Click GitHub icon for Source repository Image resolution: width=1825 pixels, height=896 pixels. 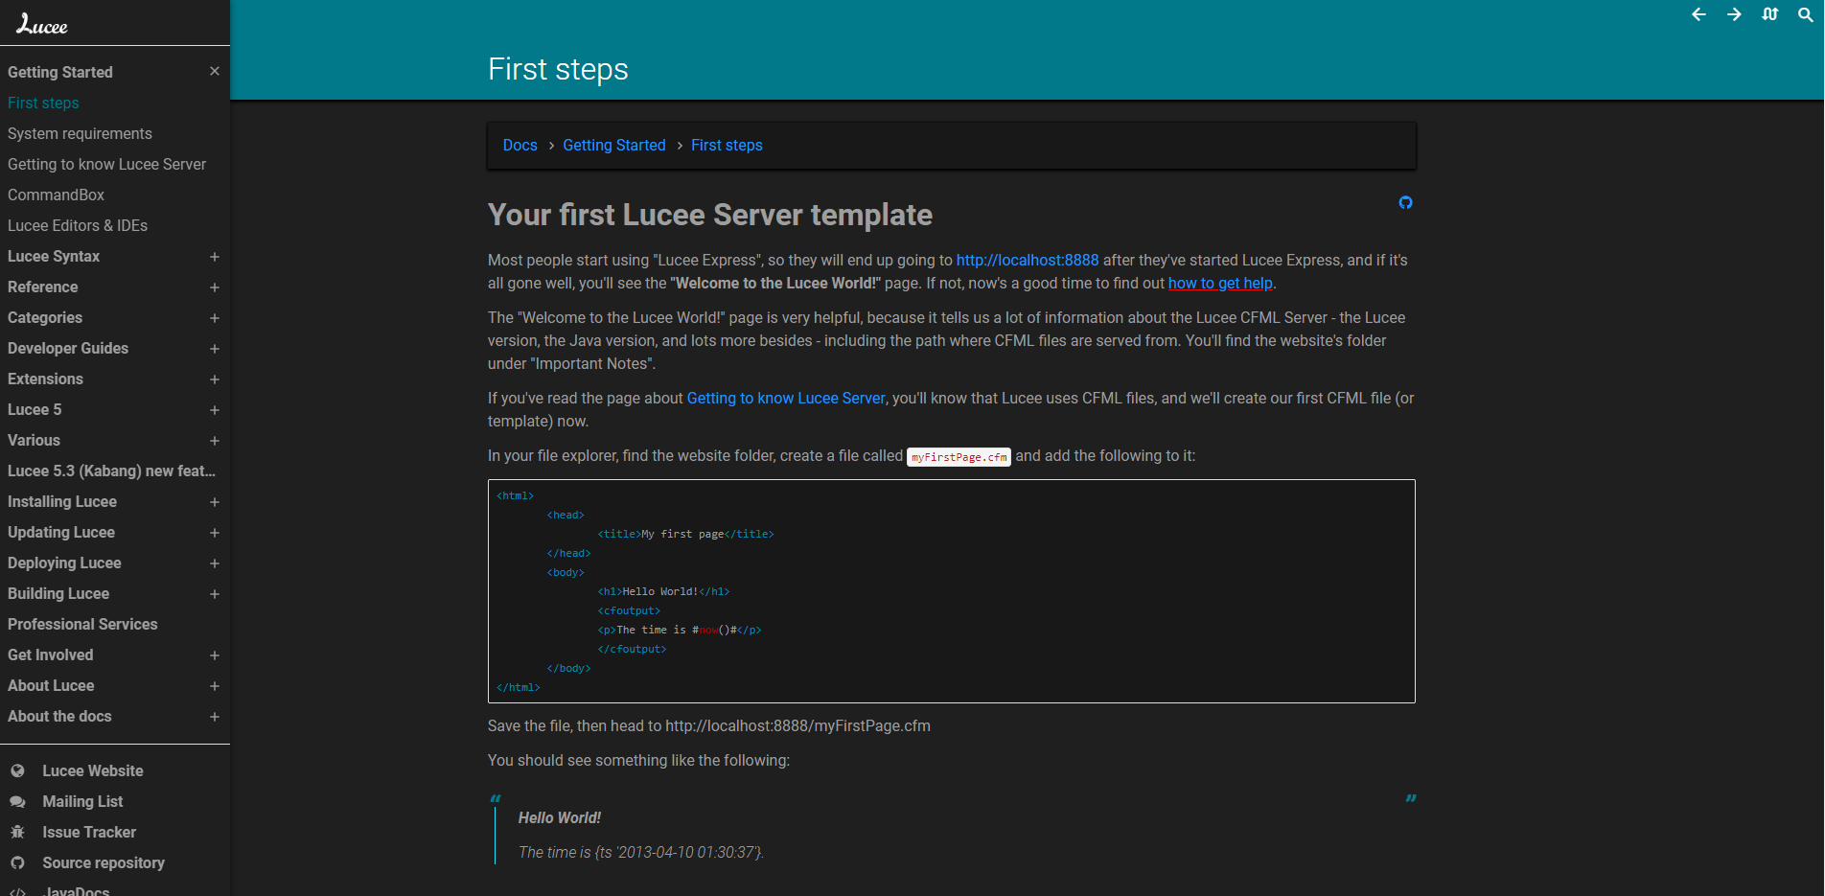(17, 862)
